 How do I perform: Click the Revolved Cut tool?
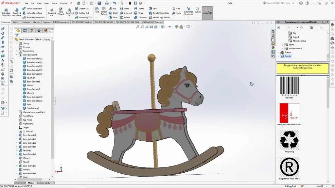tap(69, 11)
